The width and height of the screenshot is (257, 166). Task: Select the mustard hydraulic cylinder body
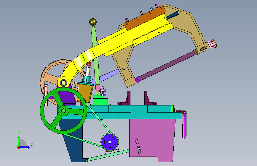tap(85, 92)
